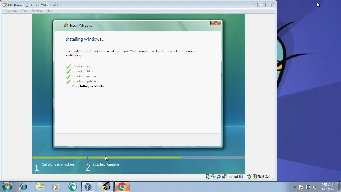The width and height of the screenshot is (341, 192).
Task: Open the View menu in VirtualBox
Action: (24, 11)
